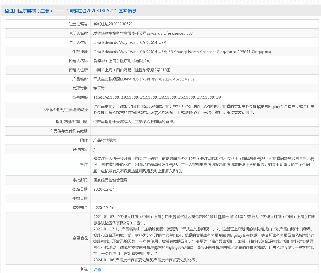Click the agent name 爱德华（上海）医疗用品有限公司
321x273 pixels.
122,61
